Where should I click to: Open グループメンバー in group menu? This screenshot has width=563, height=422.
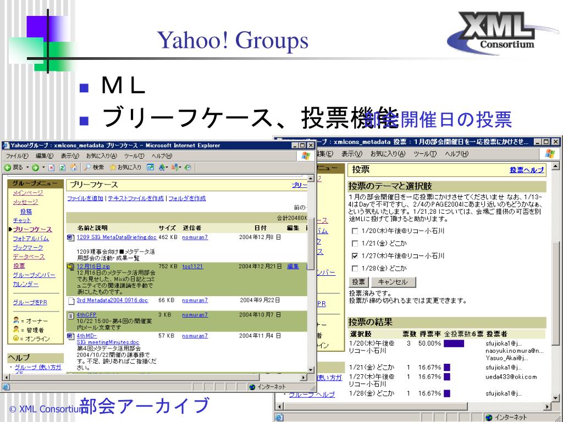pos(34,275)
